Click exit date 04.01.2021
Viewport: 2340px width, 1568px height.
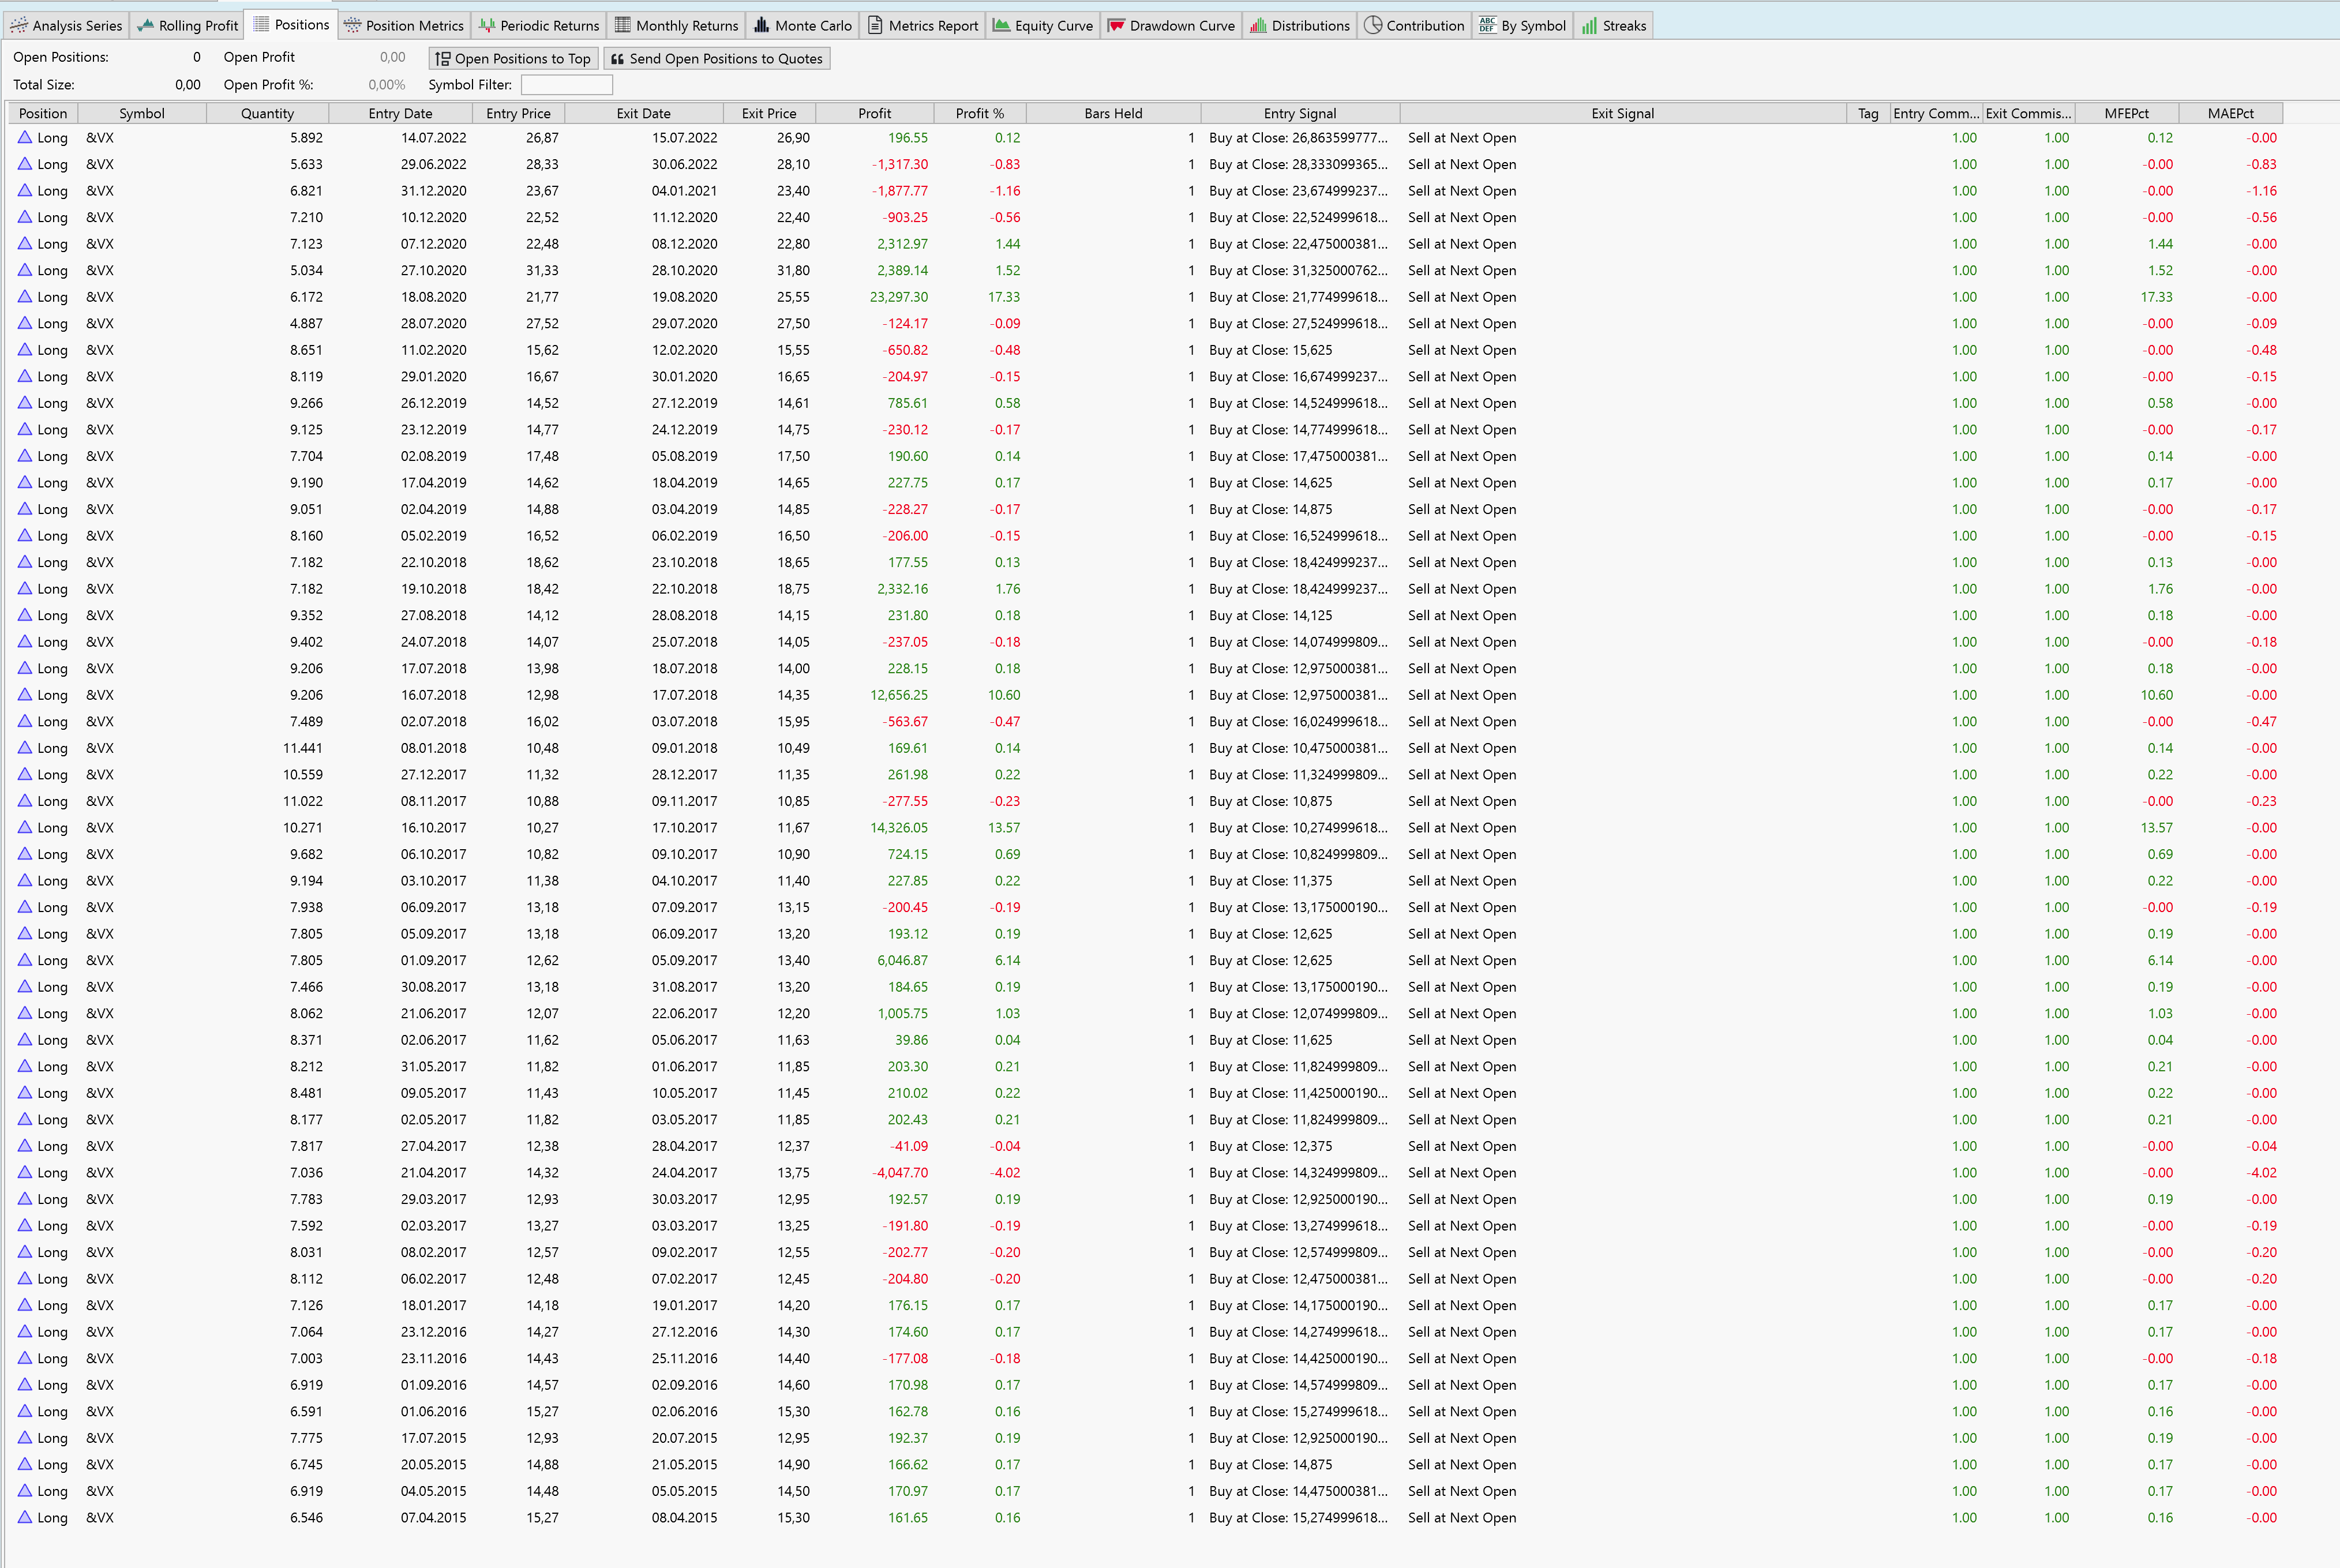684,191
